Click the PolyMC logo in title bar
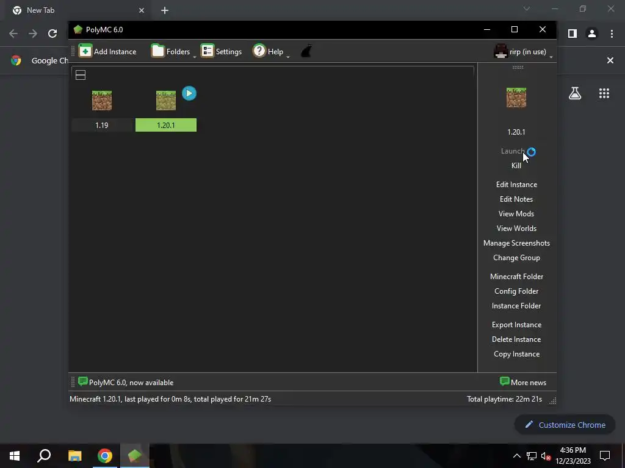The width and height of the screenshot is (625, 468). pos(78,29)
